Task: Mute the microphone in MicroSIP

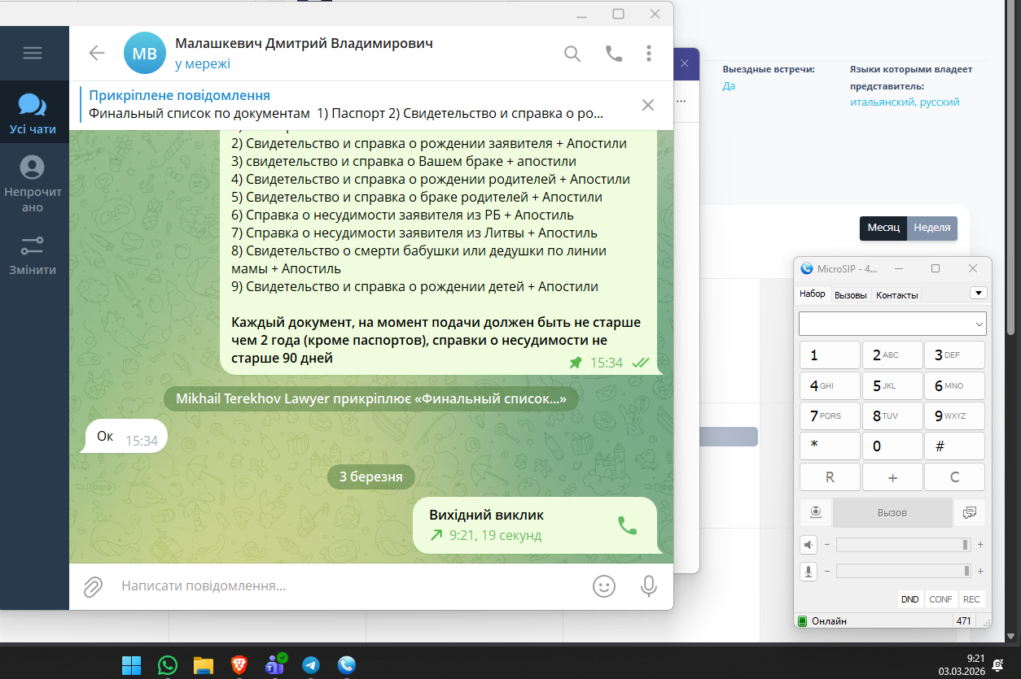Action: [809, 572]
